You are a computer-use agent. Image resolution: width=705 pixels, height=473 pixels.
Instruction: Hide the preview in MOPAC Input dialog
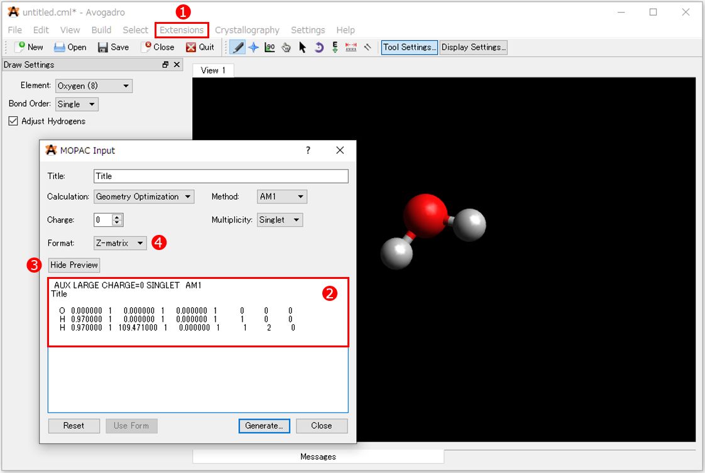(74, 265)
